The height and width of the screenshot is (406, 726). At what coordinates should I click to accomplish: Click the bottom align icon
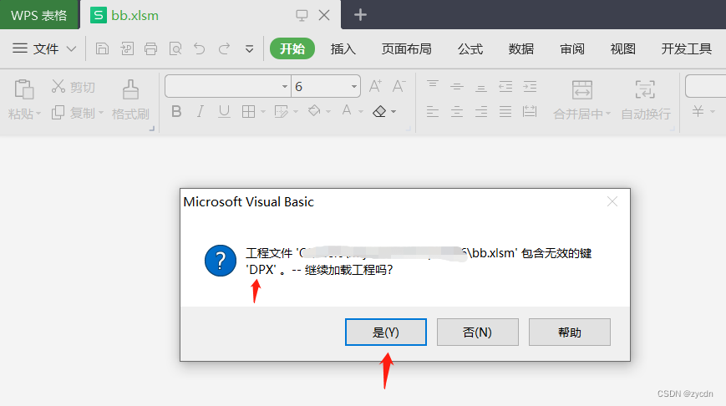481,87
